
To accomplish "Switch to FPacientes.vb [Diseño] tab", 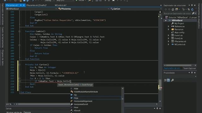I will coord(37,5).
